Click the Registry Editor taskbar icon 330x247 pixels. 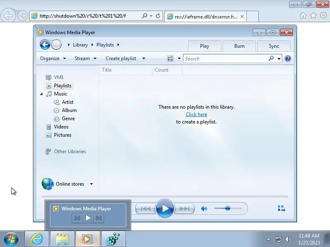(113, 239)
